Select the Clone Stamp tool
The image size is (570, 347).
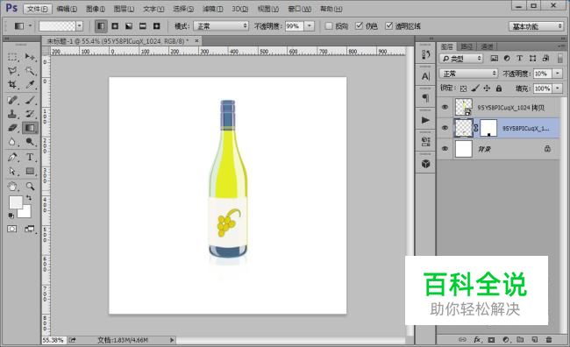coord(12,114)
